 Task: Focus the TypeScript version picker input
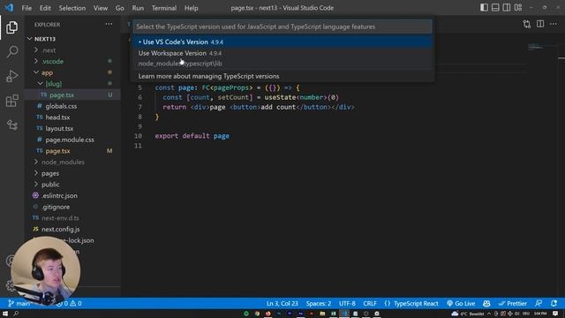(x=282, y=26)
